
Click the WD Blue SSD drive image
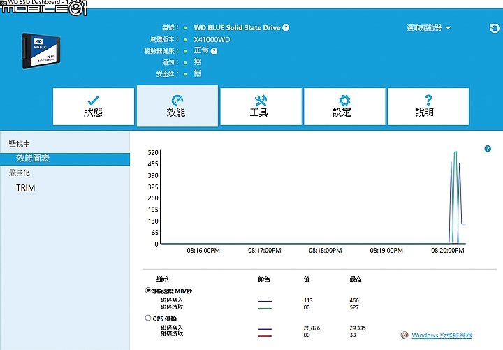coord(41,51)
